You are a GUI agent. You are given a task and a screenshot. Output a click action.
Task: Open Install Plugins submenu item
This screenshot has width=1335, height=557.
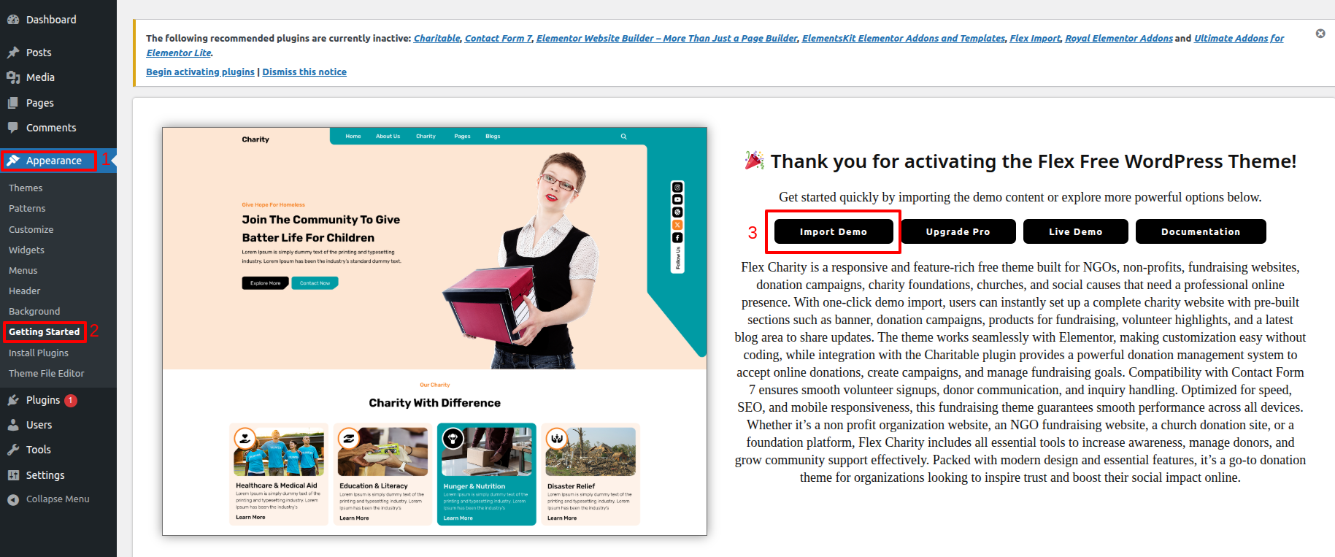tap(39, 353)
